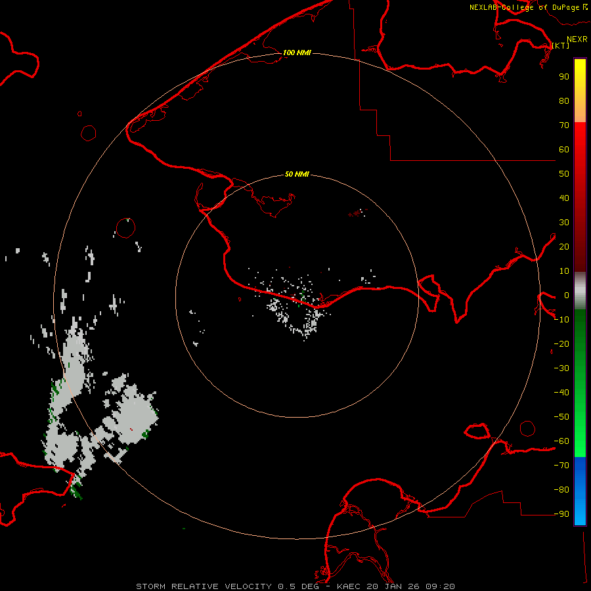
Task: Click the 90 value on velocity scale
Action: pos(564,77)
